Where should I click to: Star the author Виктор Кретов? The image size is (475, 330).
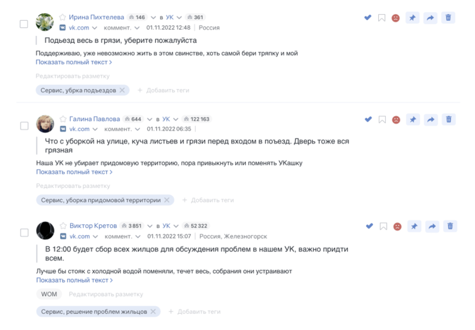point(63,226)
